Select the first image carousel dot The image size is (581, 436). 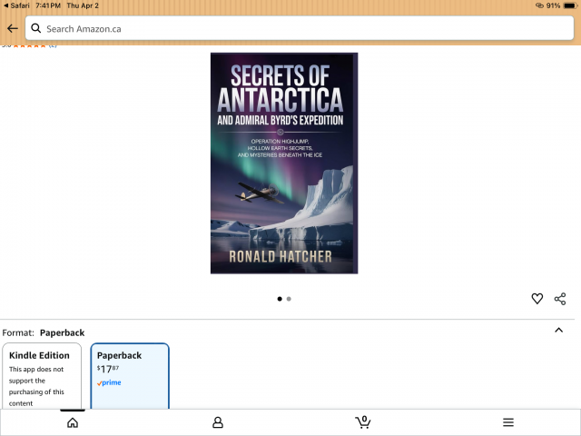[x=279, y=299]
